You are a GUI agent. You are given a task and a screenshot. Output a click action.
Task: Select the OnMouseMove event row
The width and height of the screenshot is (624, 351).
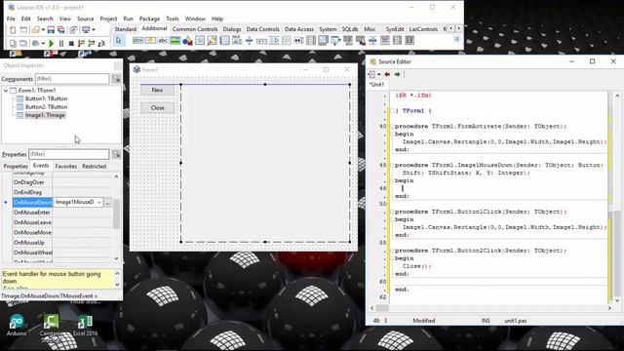pos(62,232)
